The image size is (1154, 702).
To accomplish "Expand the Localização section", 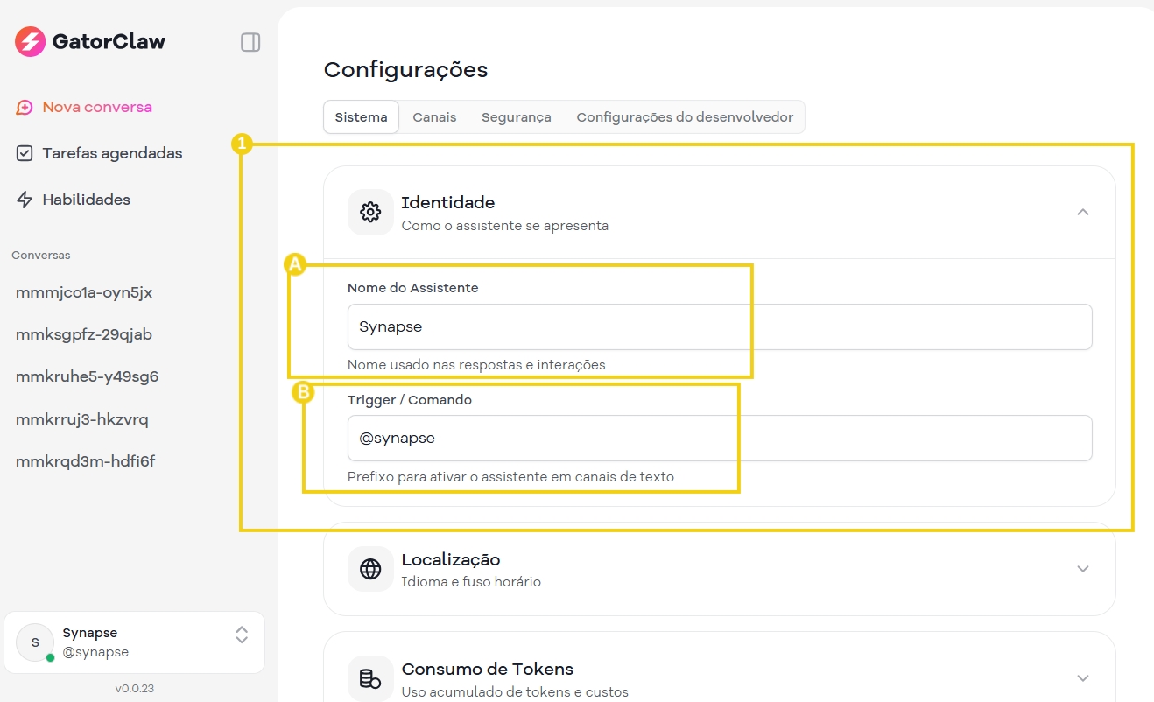I will [x=1083, y=569].
